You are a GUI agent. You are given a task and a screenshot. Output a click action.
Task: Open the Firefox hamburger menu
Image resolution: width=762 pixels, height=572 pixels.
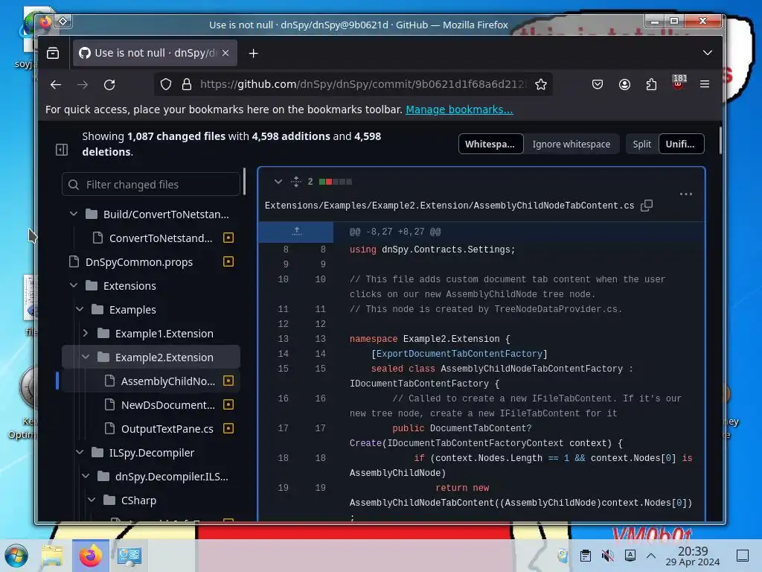coord(705,85)
